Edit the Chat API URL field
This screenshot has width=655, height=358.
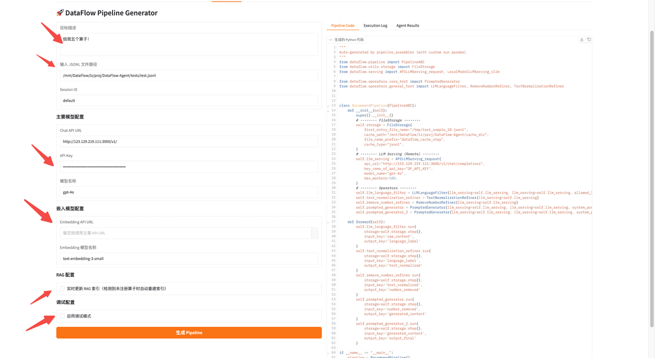tap(189, 141)
